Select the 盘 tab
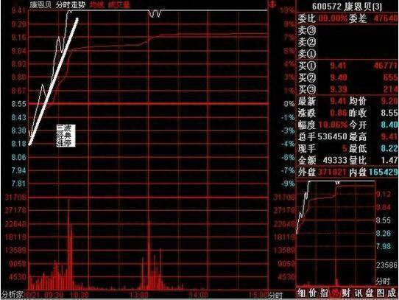This screenshot has width=399, height=300. pyautogui.click(x=369, y=293)
